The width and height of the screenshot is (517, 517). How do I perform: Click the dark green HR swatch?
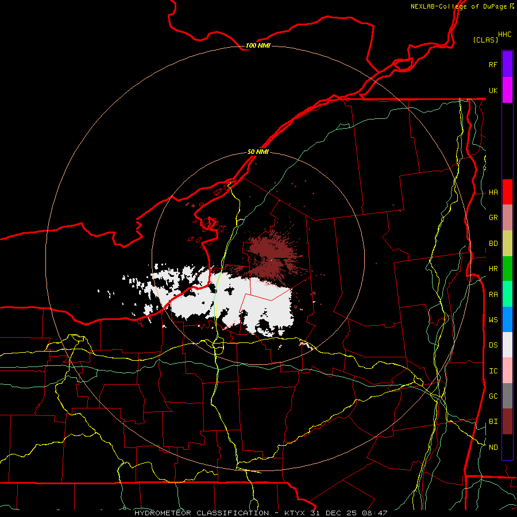[x=507, y=269]
